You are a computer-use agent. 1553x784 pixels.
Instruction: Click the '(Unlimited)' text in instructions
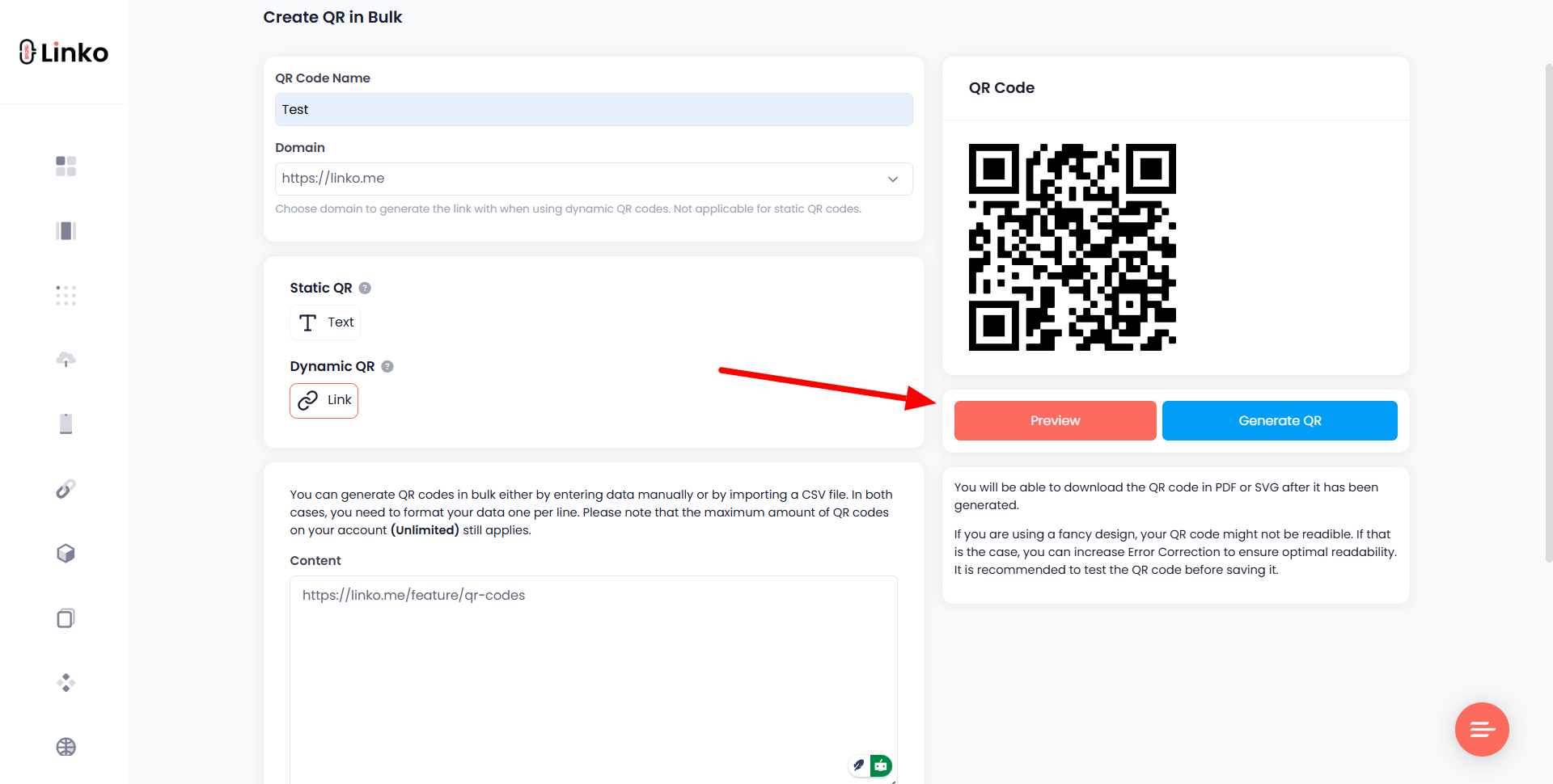pyautogui.click(x=425, y=530)
